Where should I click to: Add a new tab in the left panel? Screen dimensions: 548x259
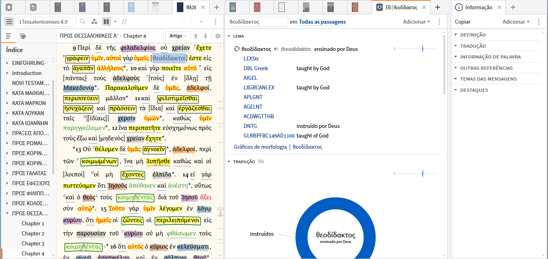(217, 7)
